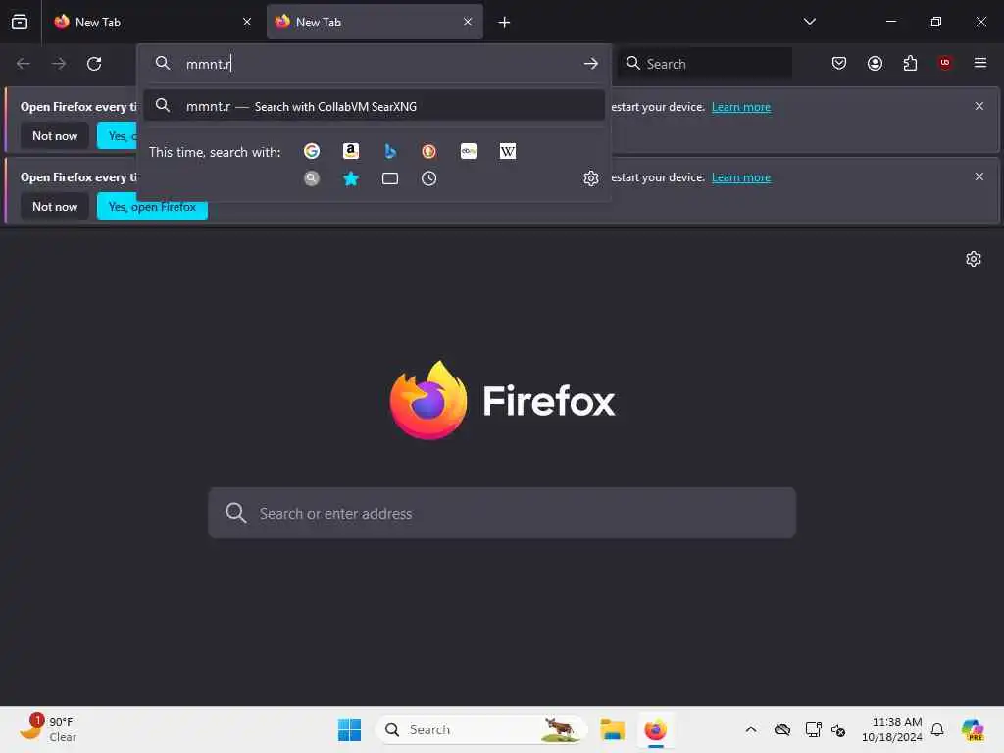Personalize New Tab with gear icon
Screen dimensions: 1004x753
point(974,259)
